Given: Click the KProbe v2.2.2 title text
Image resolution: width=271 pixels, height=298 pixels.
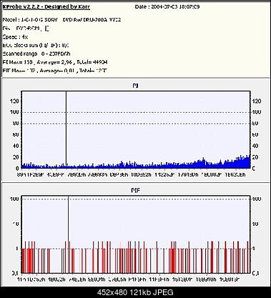Looking at the screenshot, I should (x=46, y=6).
